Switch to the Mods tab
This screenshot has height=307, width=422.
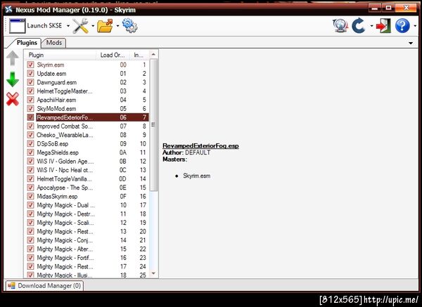[54, 43]
